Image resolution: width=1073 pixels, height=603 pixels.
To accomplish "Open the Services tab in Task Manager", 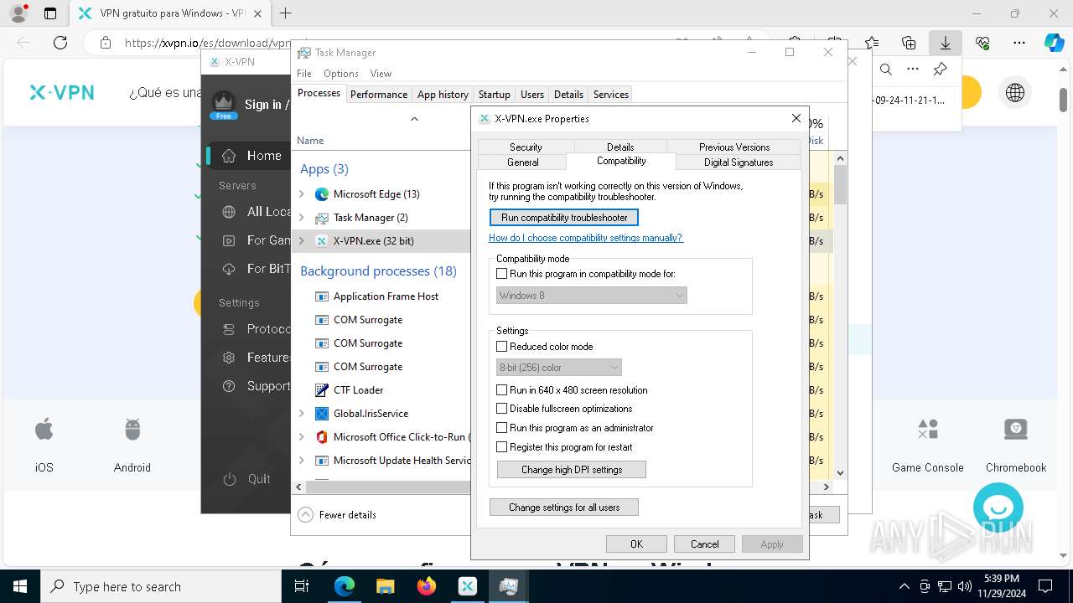I will (x=611, y=95).
